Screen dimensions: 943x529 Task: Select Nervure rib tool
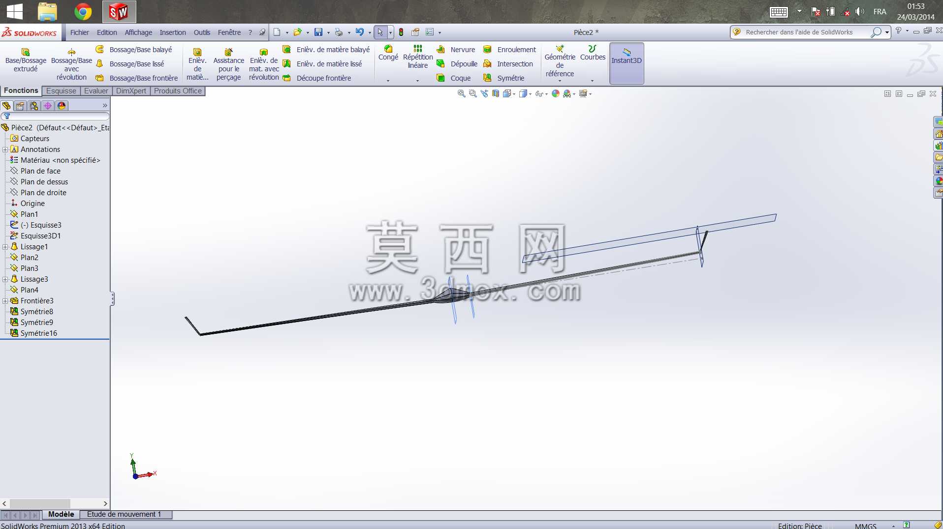click(456, 50)
